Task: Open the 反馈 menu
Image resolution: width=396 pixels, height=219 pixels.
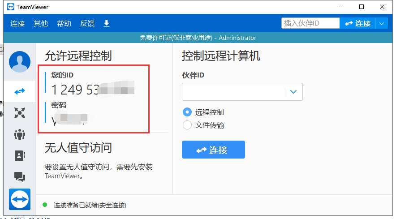Action: point(87,23)
